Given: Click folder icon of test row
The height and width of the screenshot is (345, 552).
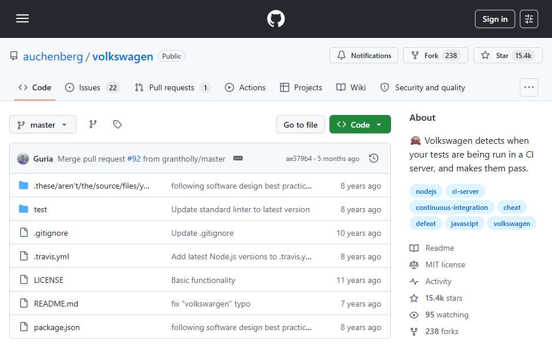Looking at the screenshot, I should point(24,209).
